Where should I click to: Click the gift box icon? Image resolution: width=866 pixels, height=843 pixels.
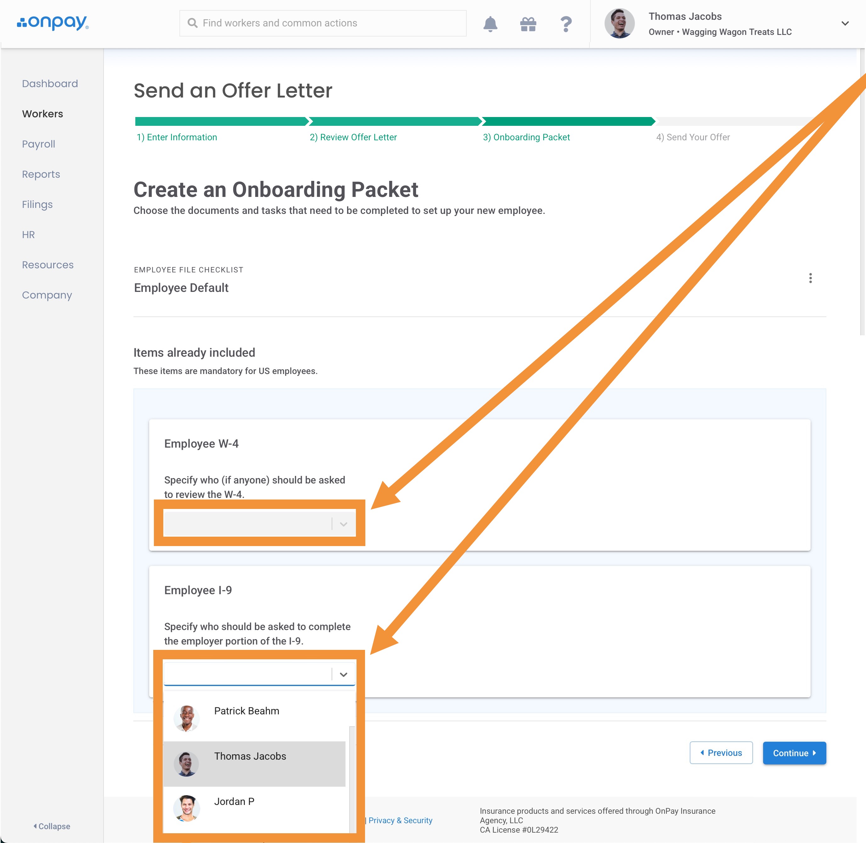528,24
